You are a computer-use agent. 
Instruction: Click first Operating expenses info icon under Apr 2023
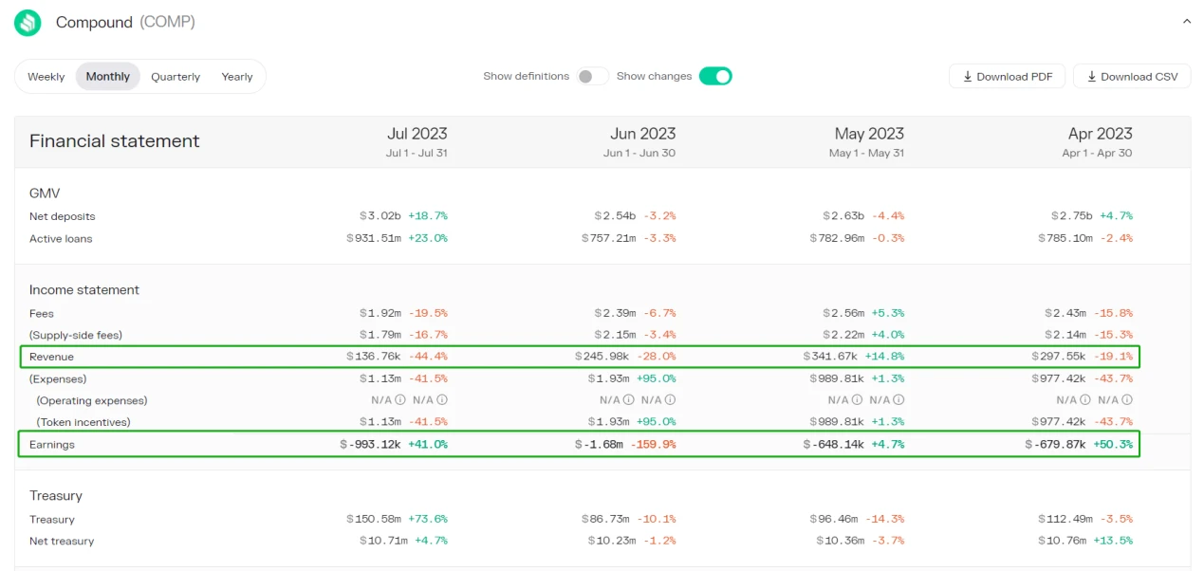pos(1086,400)
